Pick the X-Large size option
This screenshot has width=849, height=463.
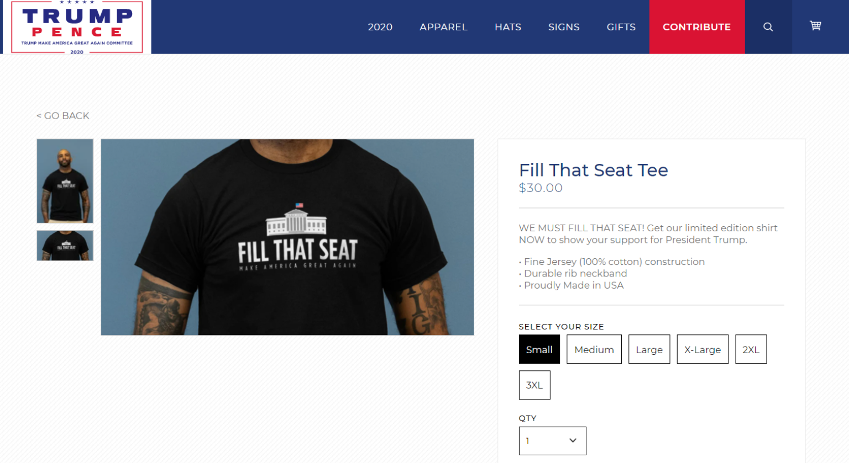click(703, 349)
